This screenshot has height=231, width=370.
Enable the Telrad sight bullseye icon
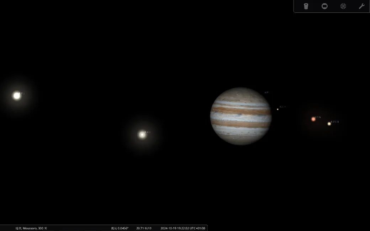coord(343,6)
